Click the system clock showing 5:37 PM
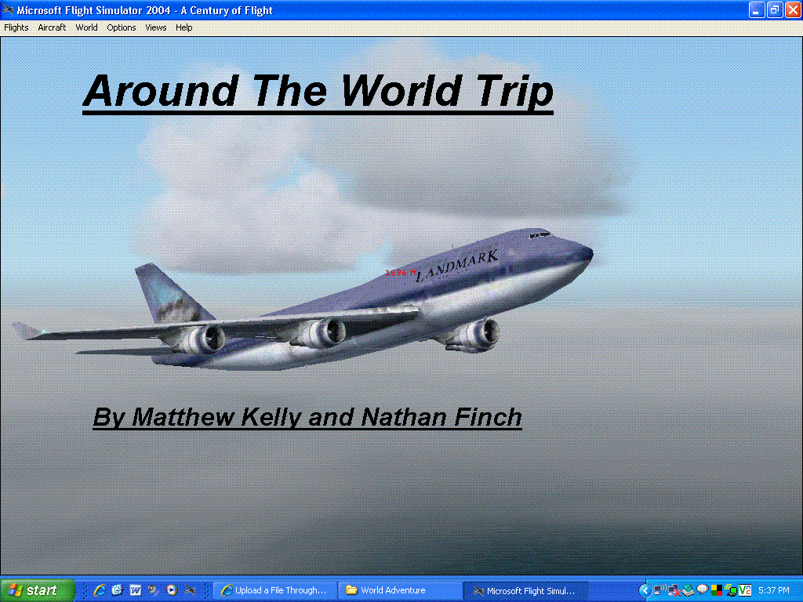The image size is (803, 602). coord(774,590)
